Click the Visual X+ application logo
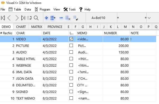 coord(3,3)
